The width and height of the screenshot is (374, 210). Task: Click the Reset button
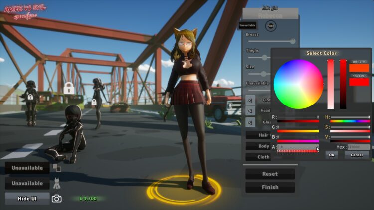[x=270, y=174]
